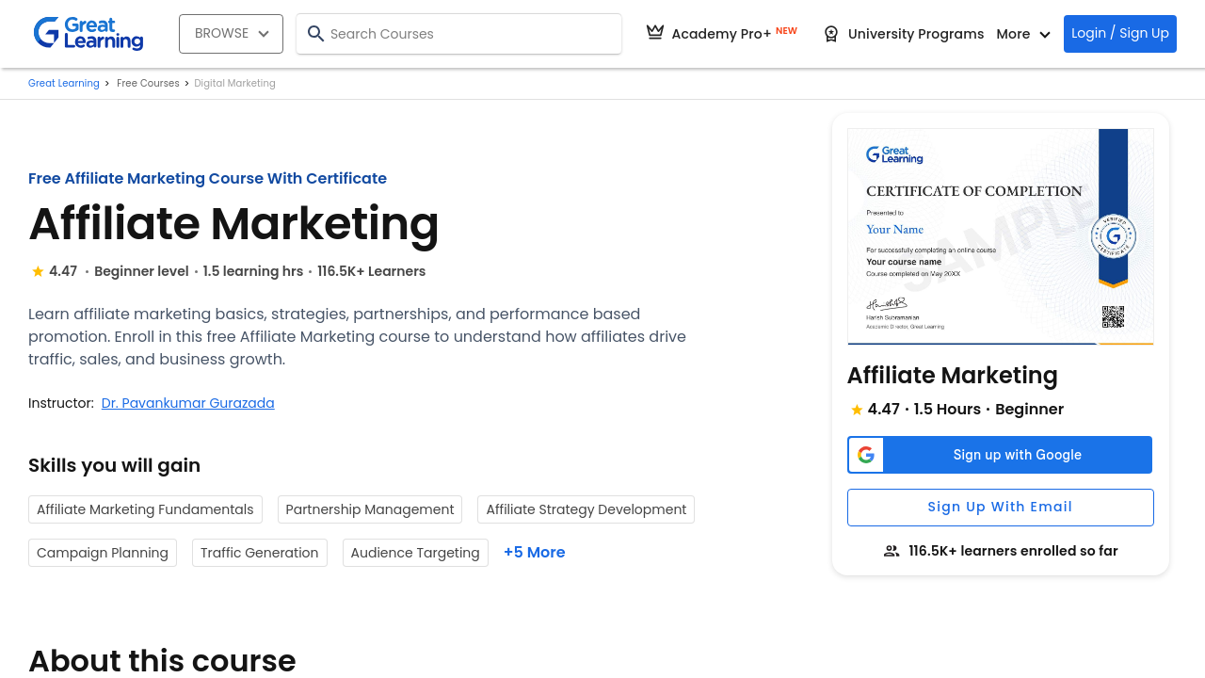Click Free Affiliate Marketing Course With Certificate heading

pyautogui.click(x=207, y=178)
